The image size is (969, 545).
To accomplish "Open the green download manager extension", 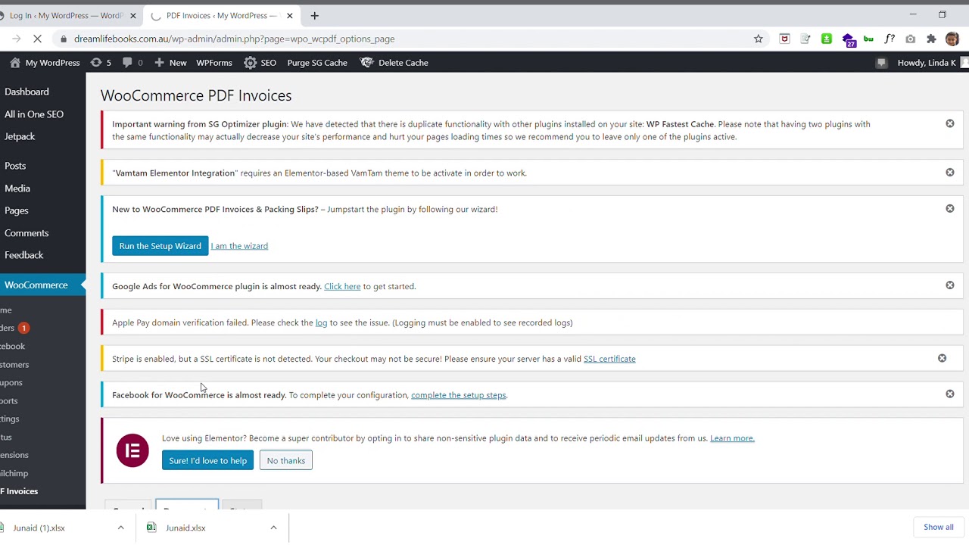I will 827,39.
